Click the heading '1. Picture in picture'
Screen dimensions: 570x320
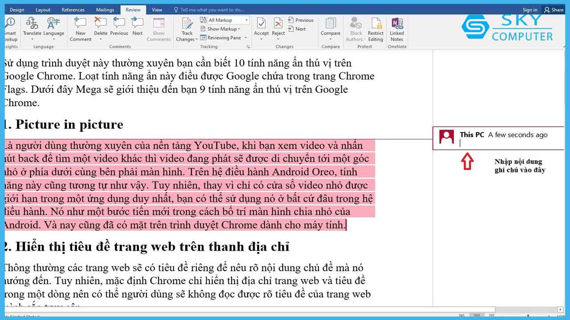point(63,124)
